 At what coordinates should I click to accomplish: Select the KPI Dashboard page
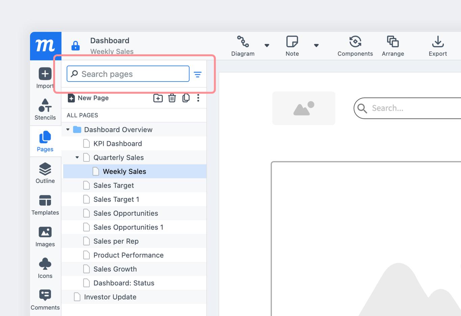click(135, 144)
